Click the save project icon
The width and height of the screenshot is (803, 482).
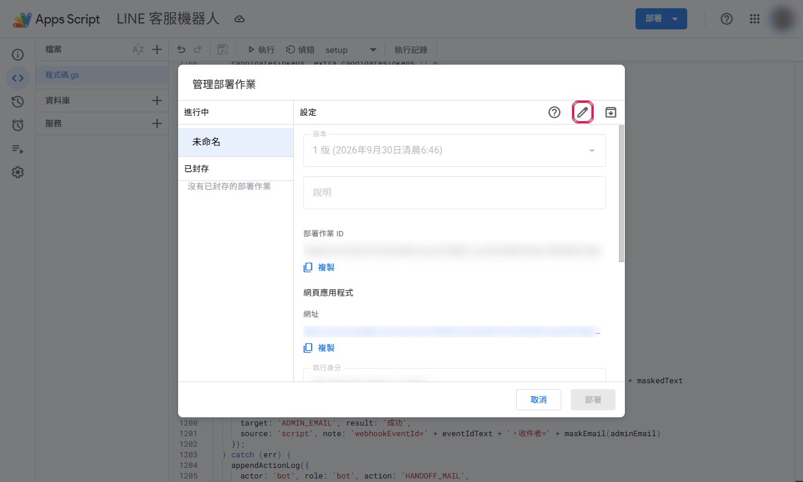pos(223,50)
